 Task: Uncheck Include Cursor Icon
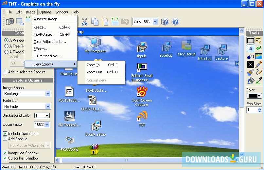[5, 134]
